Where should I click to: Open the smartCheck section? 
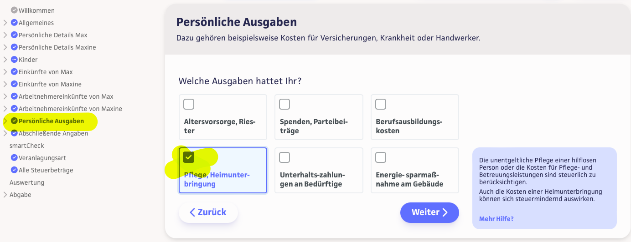tap(26, 146)
